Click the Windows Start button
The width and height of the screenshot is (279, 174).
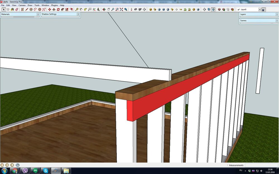click(4, 171)
